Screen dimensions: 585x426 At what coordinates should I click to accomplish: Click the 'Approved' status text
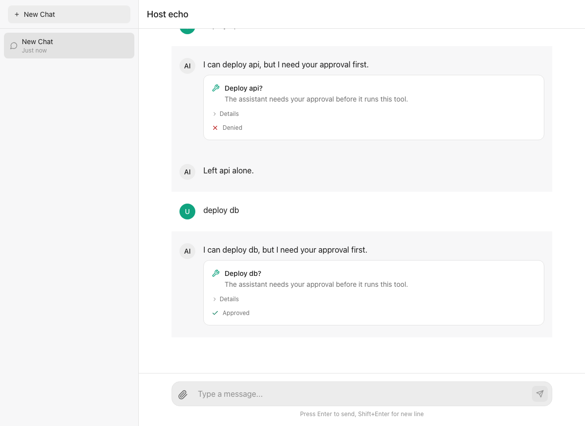[236, 313]
